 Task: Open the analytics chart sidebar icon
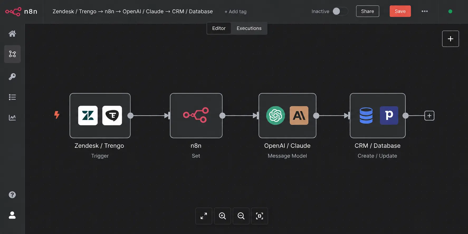tap(12, 117)
